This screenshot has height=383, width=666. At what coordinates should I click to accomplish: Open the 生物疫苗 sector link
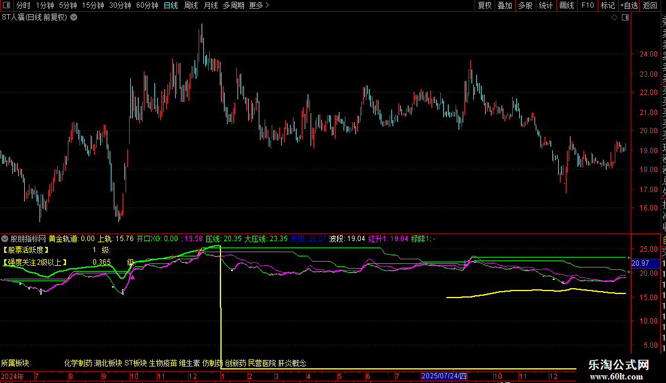click(163, 364)
